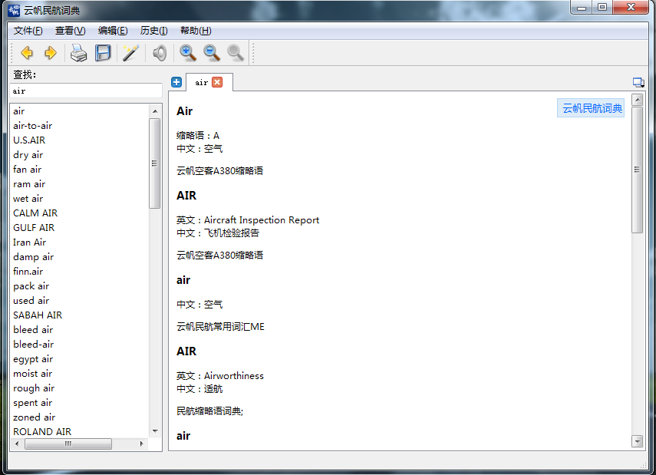656x475 pixels.
Task: Click the 'Air' entry heading
Action: [184, 111]
